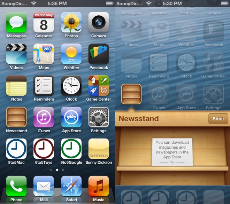Tap the download magazines note card
The image size is (230, 204).
coord(172,152)
